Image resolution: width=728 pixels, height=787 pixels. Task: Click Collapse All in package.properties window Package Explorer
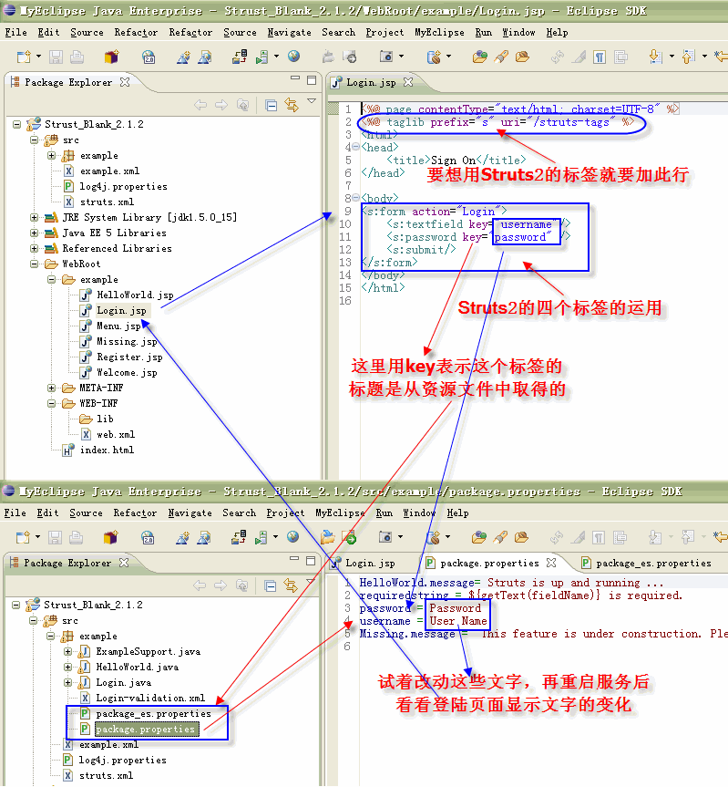pyautogui.click(x=271, y=585)
